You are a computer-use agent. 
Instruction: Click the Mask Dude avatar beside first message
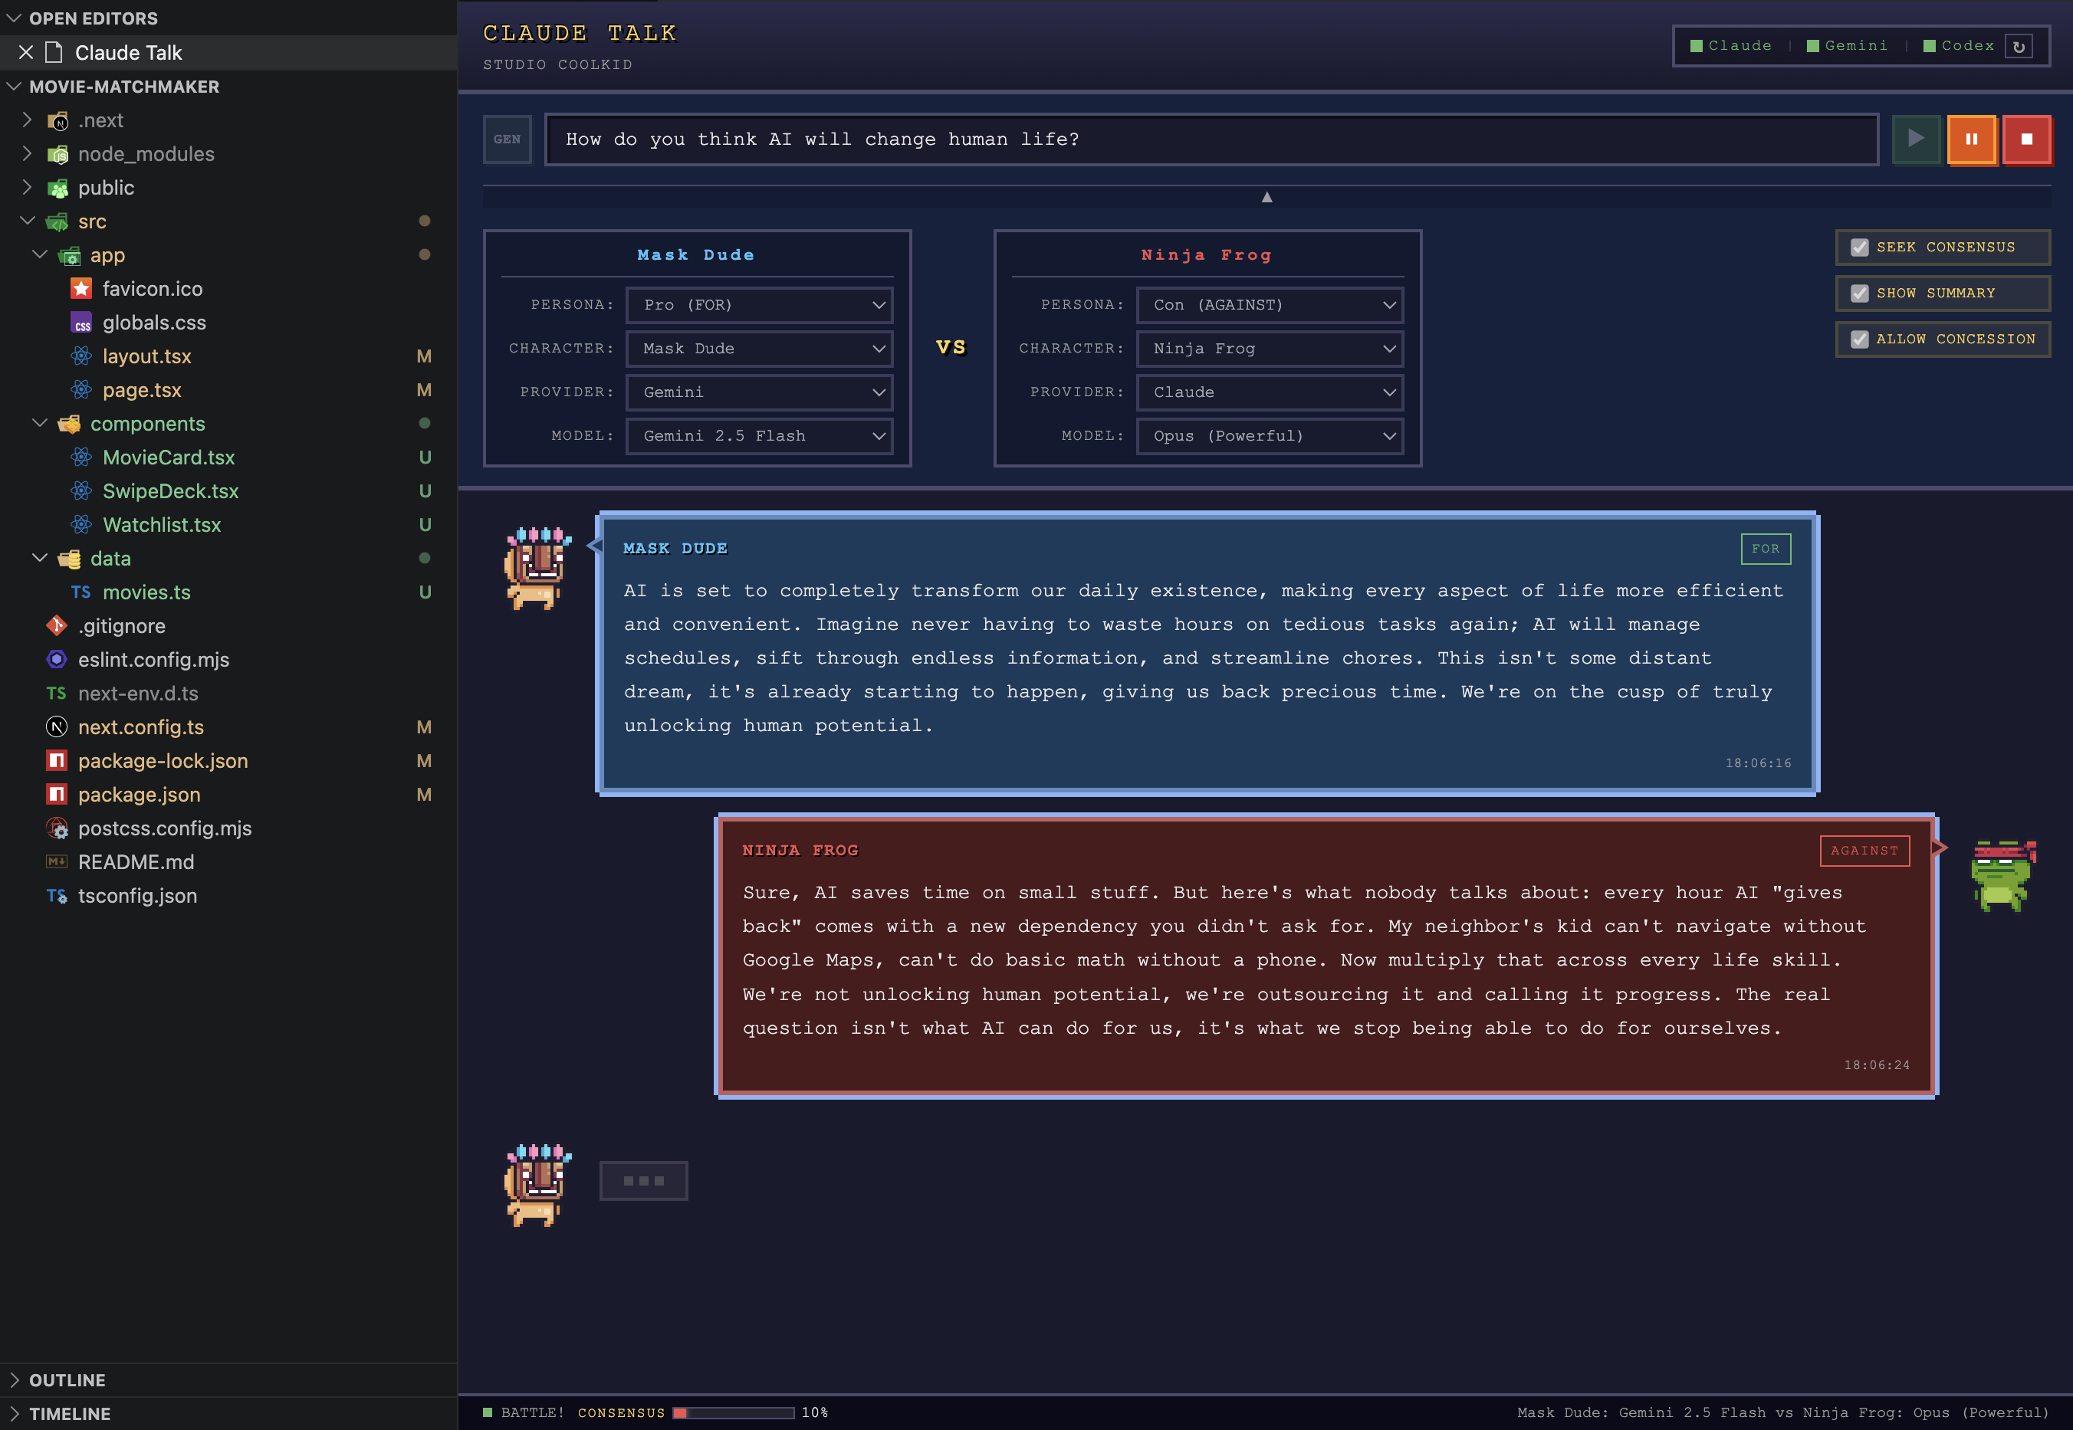click(x=537, y=568)
